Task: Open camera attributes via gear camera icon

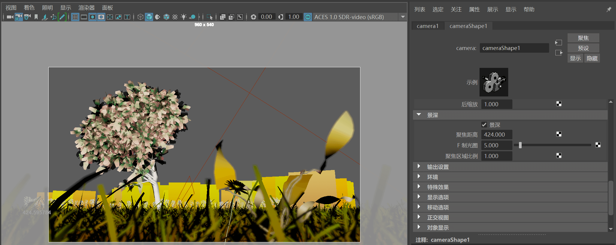Action: click(27, 17)
